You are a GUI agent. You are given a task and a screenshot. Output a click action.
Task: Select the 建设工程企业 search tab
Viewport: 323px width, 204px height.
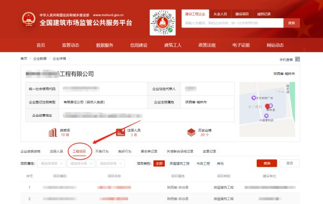click(x=195, y=14)
